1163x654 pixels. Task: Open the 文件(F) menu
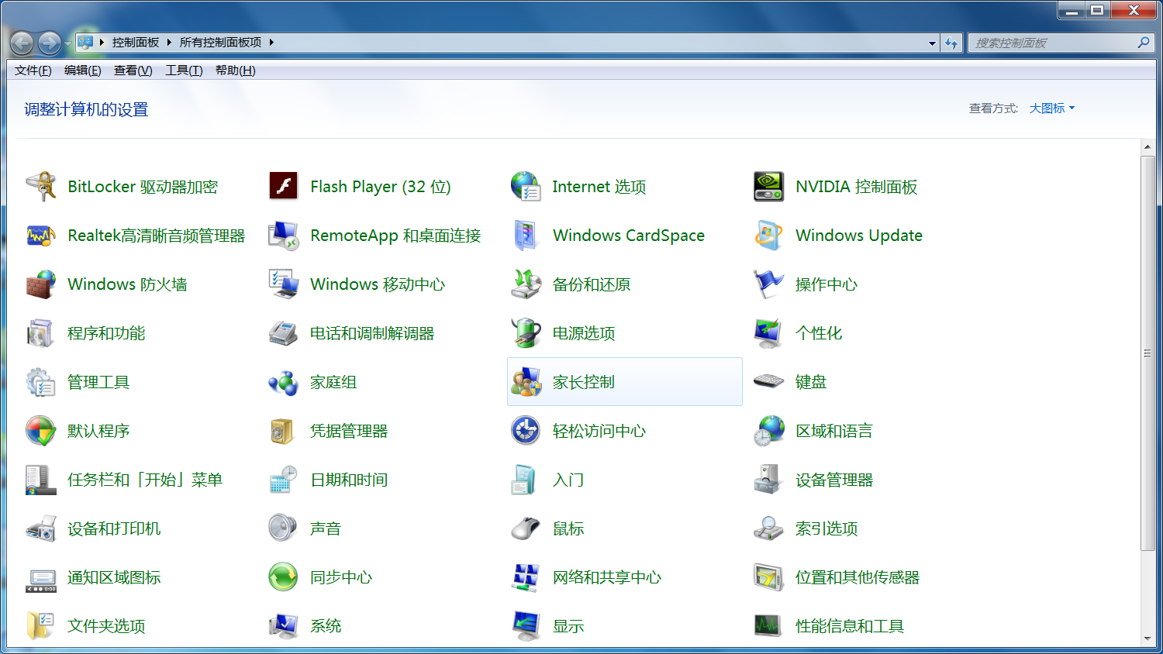tap(33, 71)
